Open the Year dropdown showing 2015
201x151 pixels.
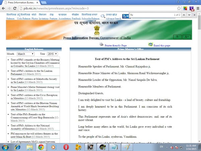[52, 54]
